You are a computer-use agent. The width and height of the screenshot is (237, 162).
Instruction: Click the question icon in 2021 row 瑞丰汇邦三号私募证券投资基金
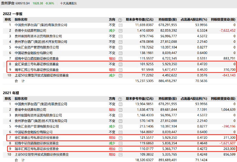[x=120, y=149]
